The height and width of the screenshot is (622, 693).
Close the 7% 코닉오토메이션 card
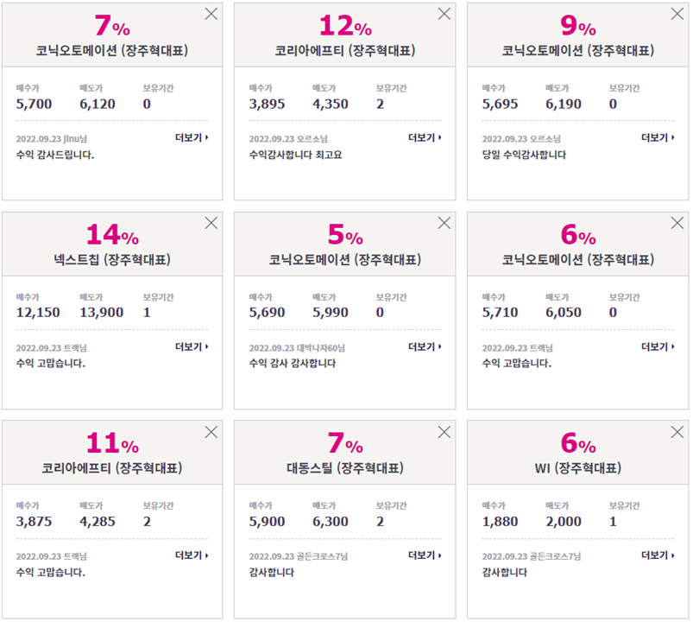click(x=211, y=14)
